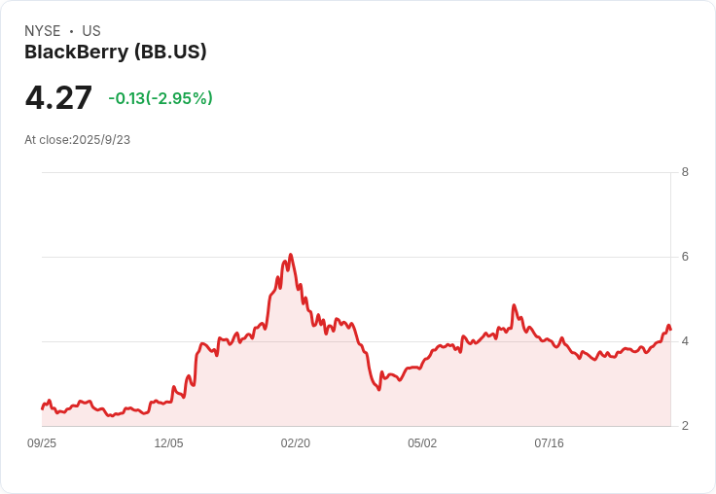This screenshot has height=494, width=716.
Task: Click the June spike peak on the chart
Action: pyautogui.click(x=515, y=305)
